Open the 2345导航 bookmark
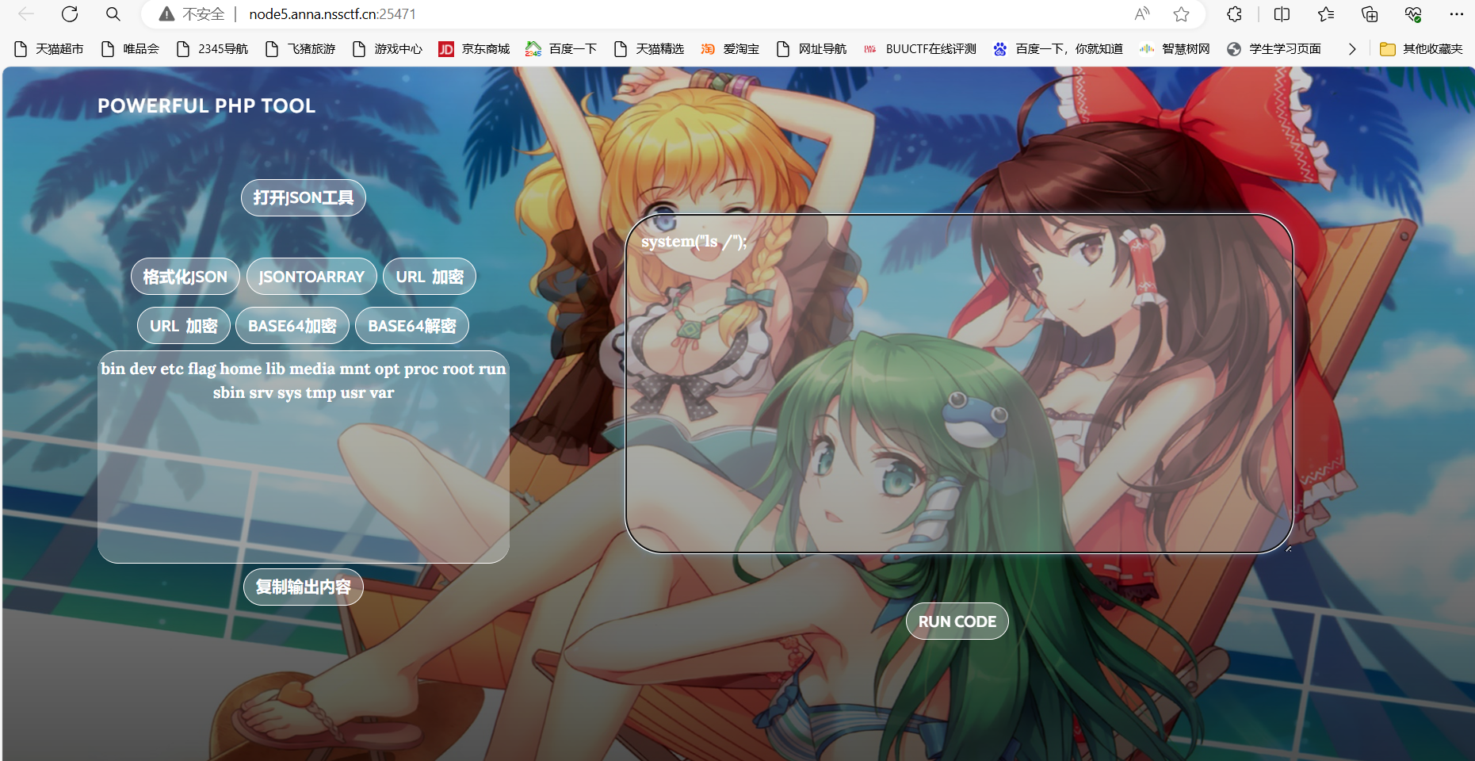This screenshot has height=761, width=1475. click(212, 49)
